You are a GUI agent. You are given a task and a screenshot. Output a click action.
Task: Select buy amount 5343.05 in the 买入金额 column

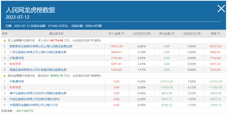tap(116, 70)
